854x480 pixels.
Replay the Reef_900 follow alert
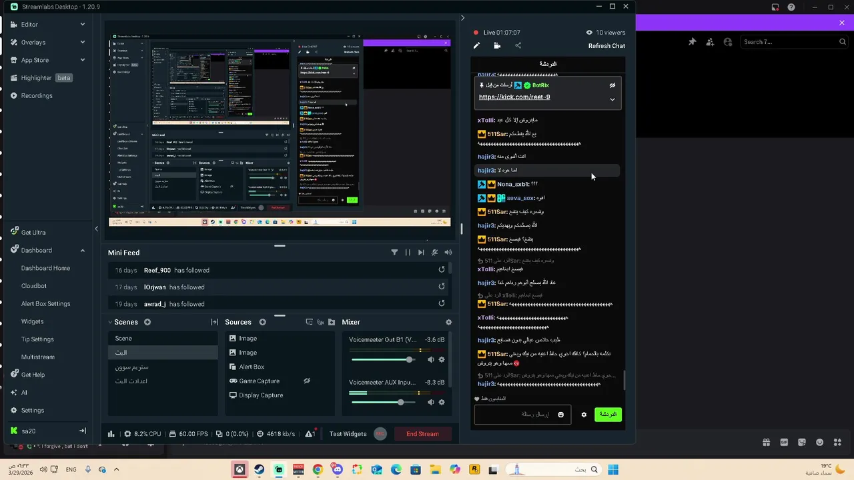[441, 269]
